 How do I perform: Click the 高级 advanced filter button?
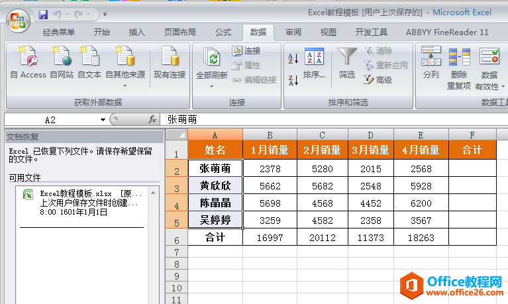[378, 80]
